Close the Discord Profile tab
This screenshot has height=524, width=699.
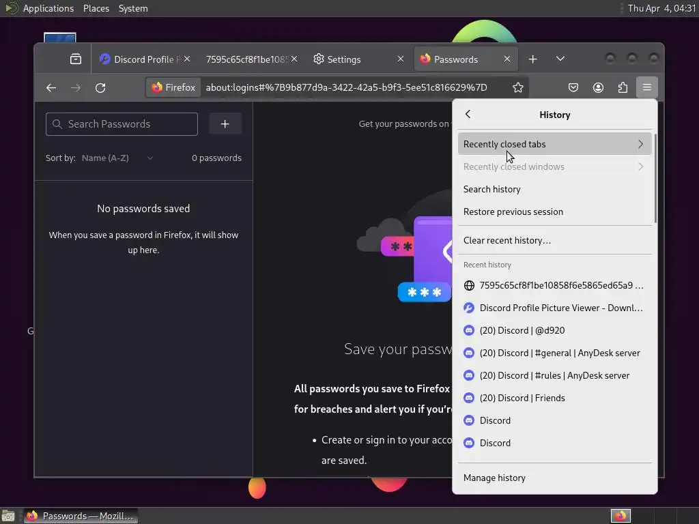[187, 59]
